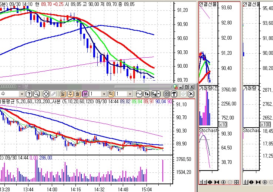273x192 pixels.
Task: Toggle the 일 (daily) period button
Action: point(63,94)
